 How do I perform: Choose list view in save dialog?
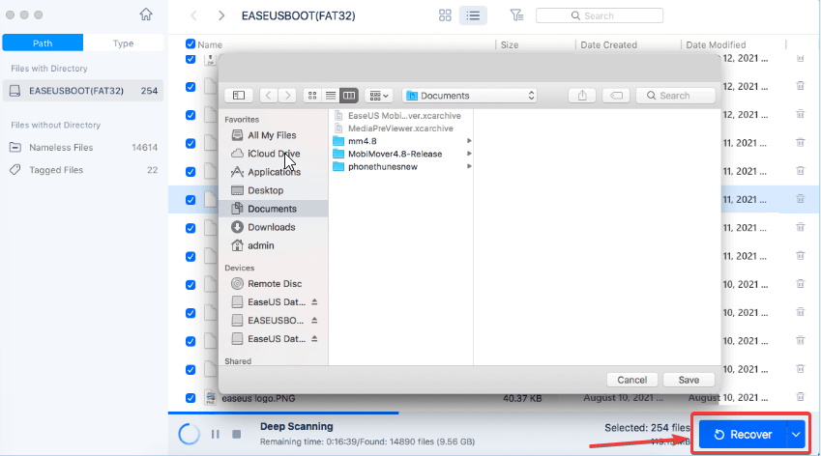[331, 96]
